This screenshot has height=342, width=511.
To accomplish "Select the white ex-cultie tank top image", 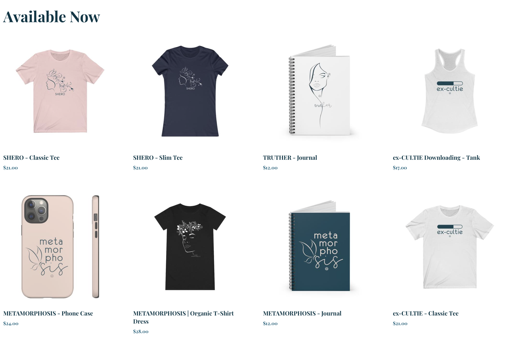I will [450, 91].
